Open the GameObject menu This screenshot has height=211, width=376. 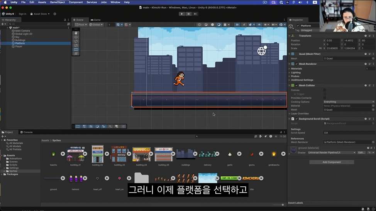tap(57, 2)
